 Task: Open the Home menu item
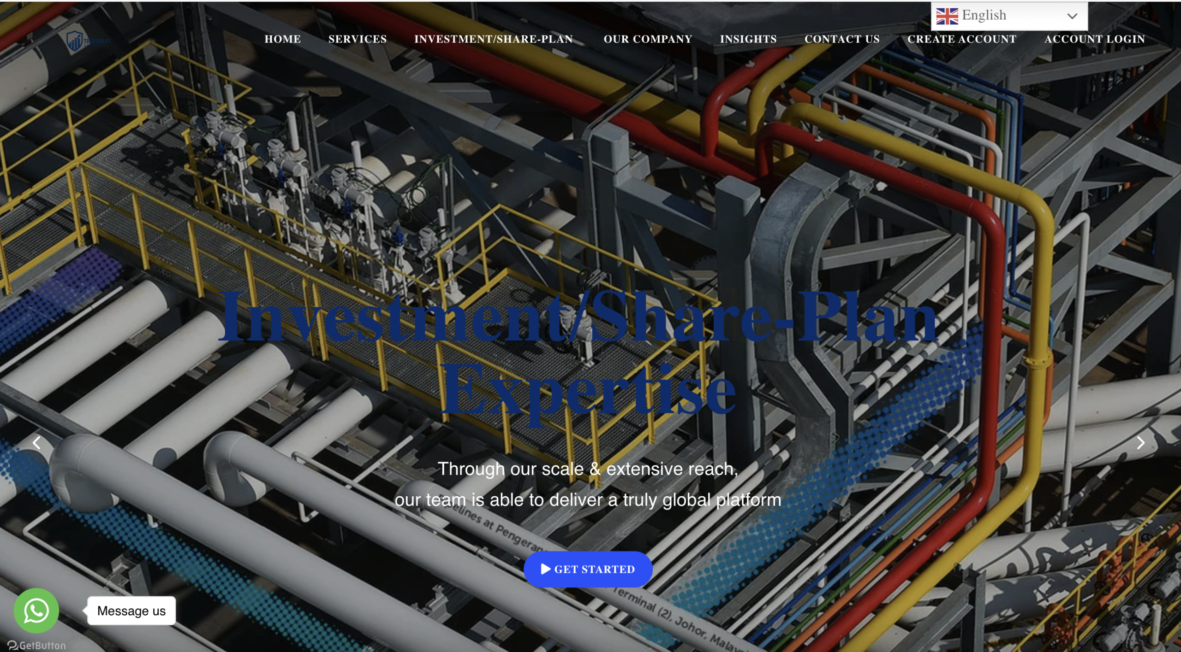[x=282, y=39]
